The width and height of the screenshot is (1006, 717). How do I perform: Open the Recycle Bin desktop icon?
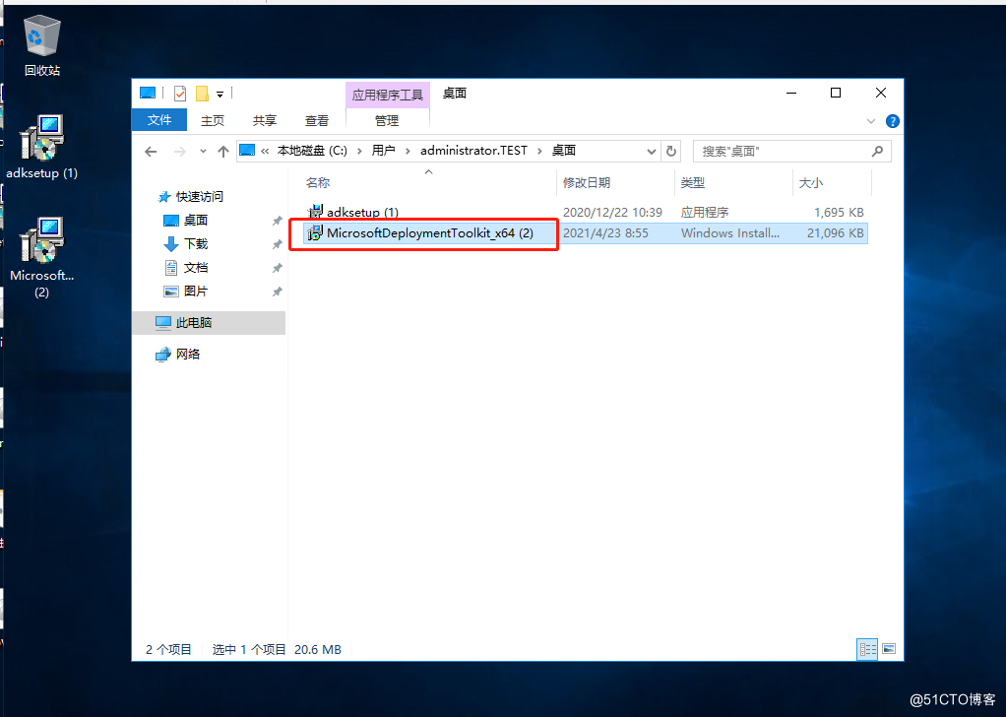point(42,46)
